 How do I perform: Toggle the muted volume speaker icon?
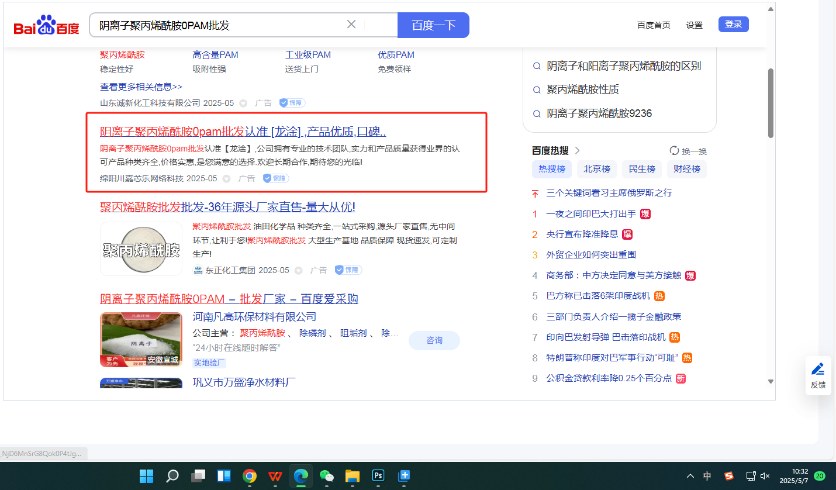(764, 476)
